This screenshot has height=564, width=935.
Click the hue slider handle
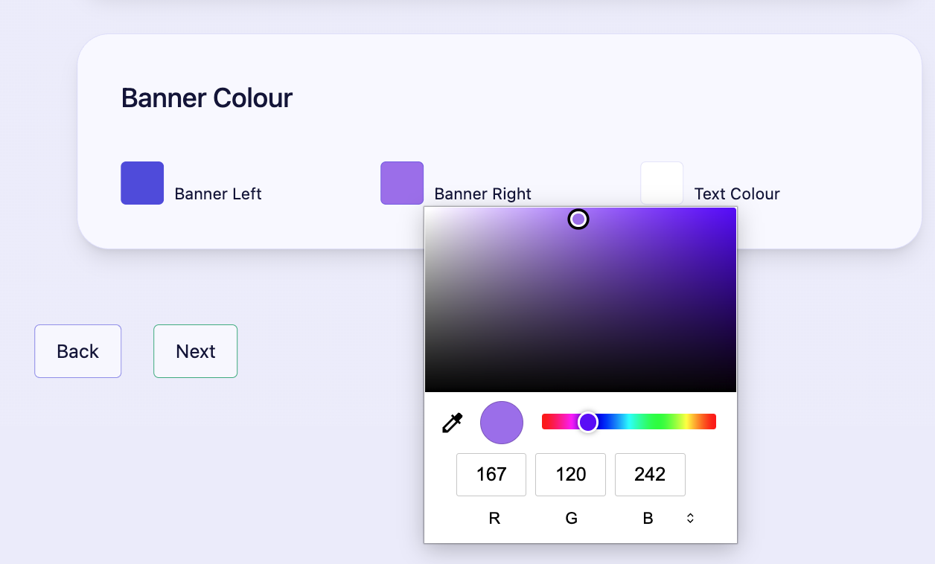pyautogui.click(x=588, y=422)
